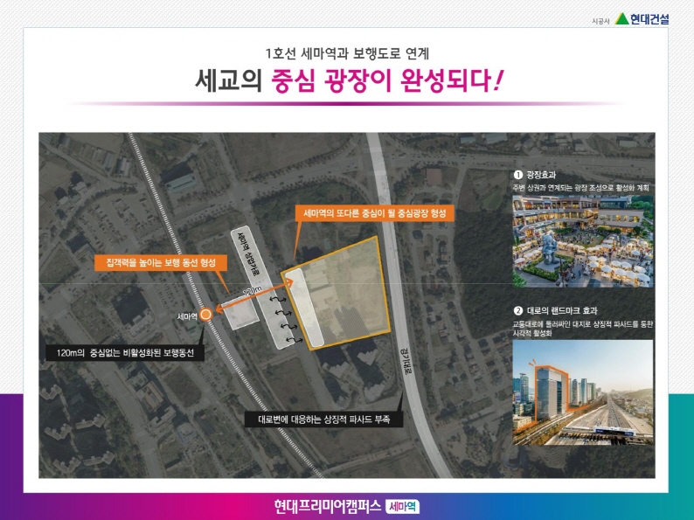Open the landmark building thumbnail image
This screenshot has height=520, width=694.
(x=583, y=387)
